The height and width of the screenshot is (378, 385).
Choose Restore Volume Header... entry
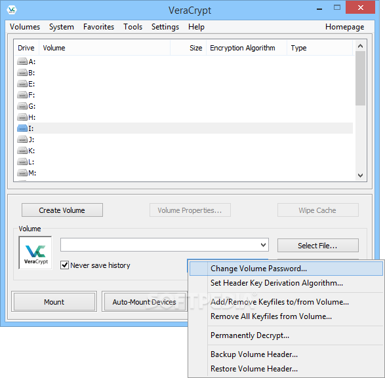pyautogui.click(x=287, y=369)
